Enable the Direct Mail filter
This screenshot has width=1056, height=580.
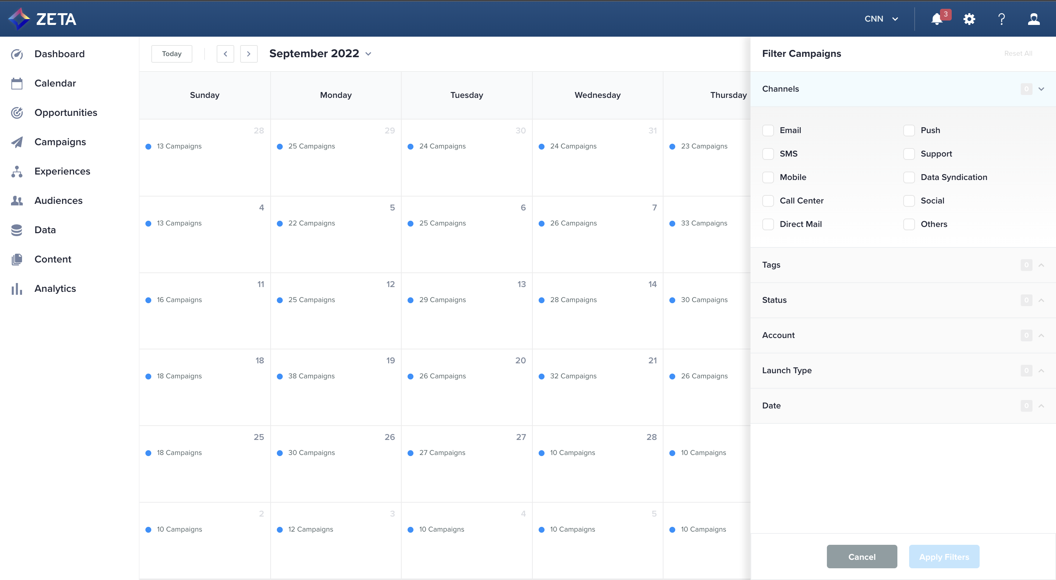(768, 224)
